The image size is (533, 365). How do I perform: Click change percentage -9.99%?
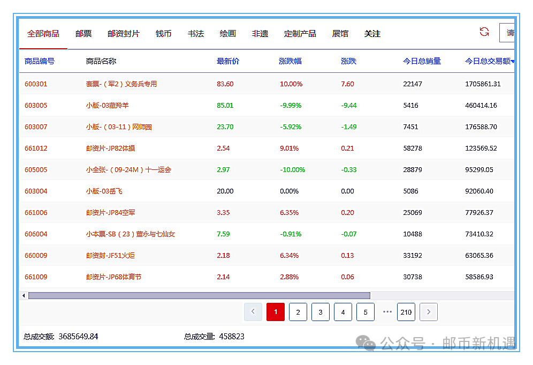coord(291,106)
